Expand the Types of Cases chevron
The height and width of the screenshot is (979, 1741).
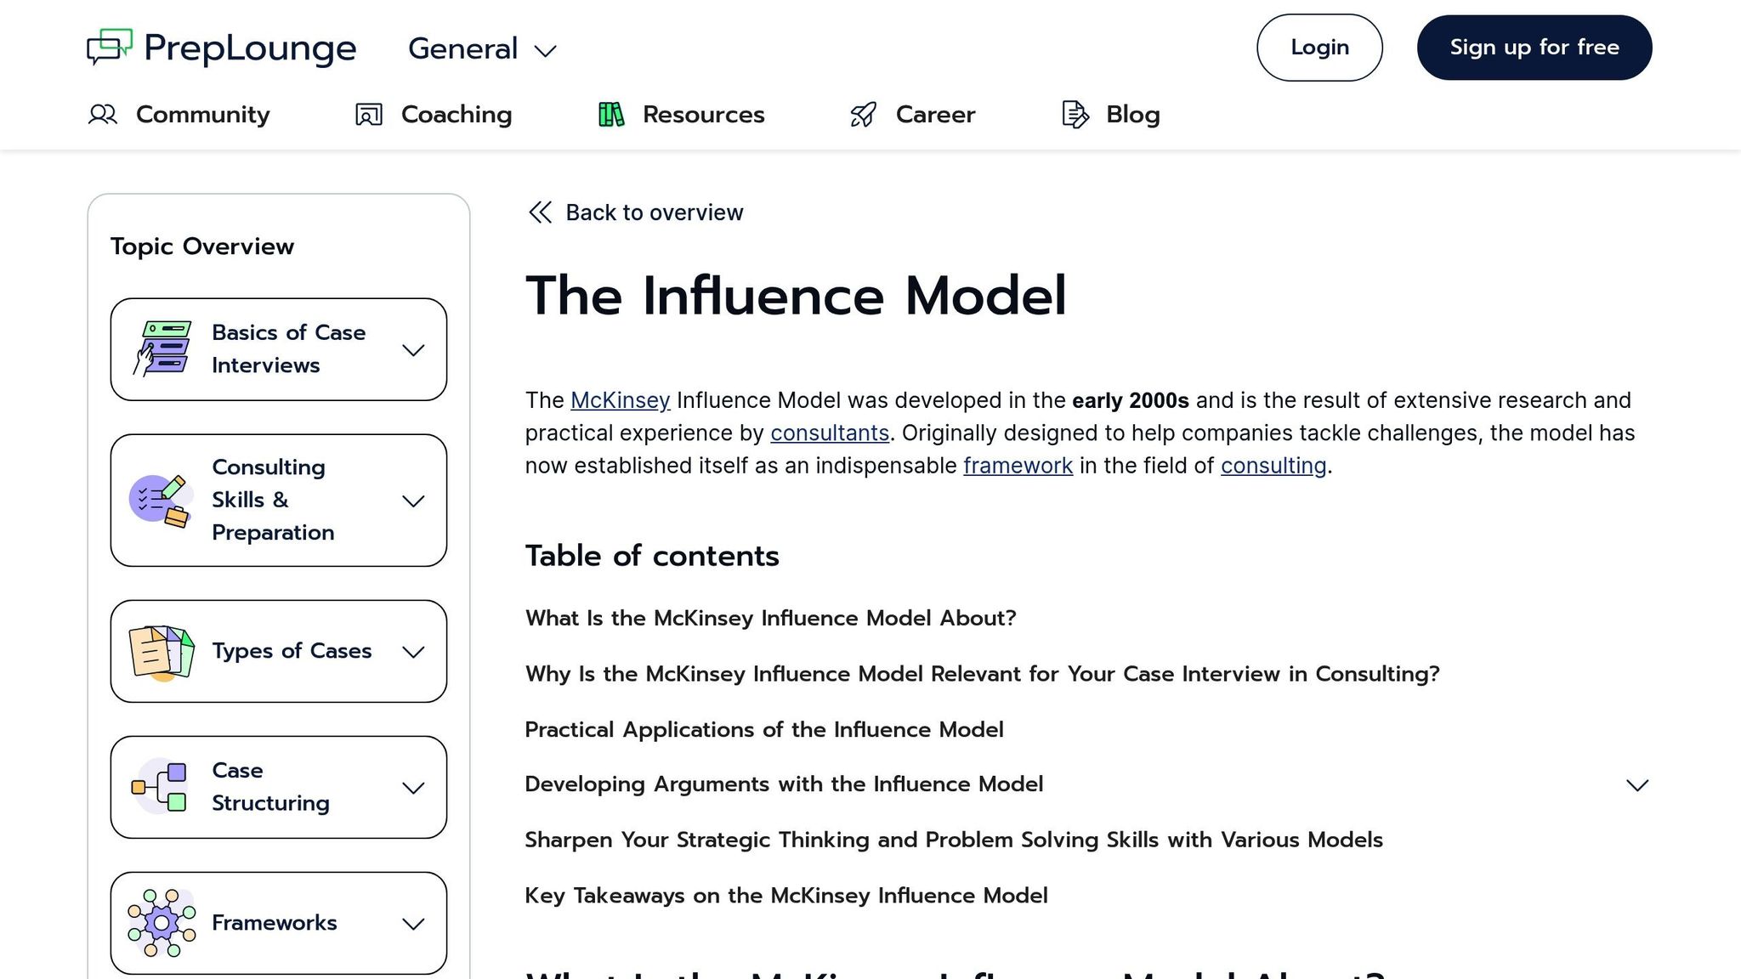coord(413,652)
